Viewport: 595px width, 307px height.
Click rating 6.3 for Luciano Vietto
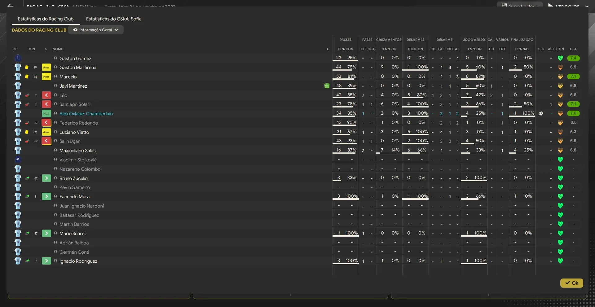pyautogui.click(x=573, y=132)
